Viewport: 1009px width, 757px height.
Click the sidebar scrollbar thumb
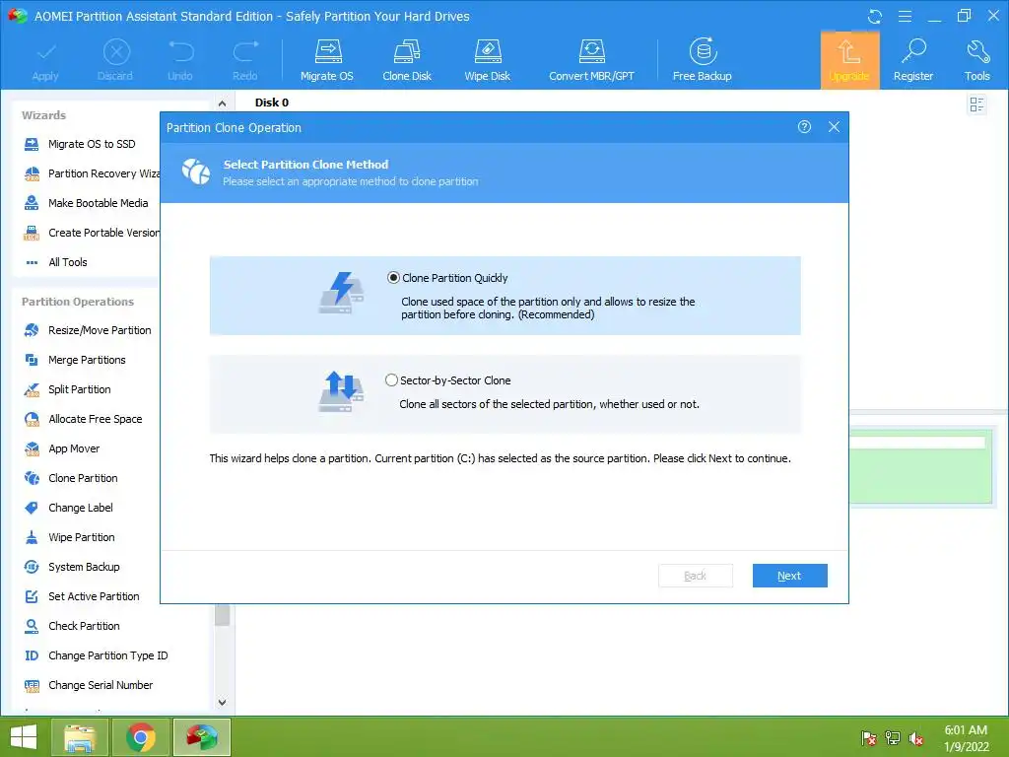pyautogui.click(x=222, y=615)
